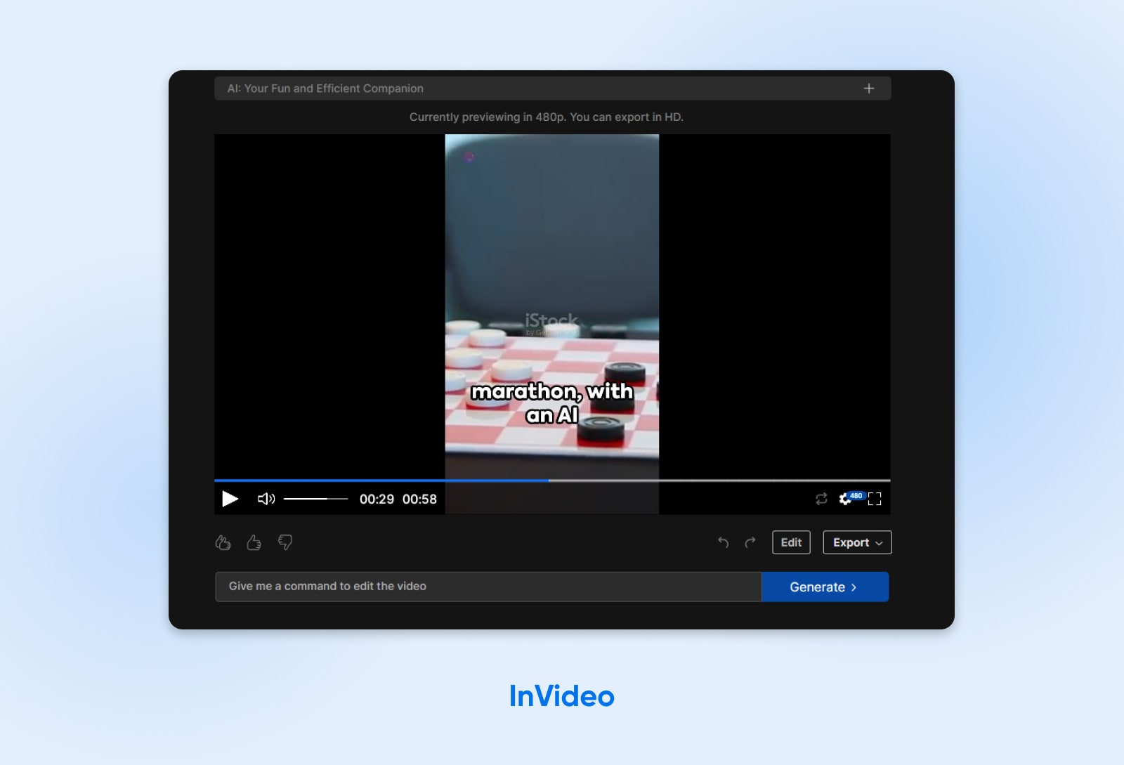1124x765 pixels.
Task: Give the video a clapping reaction
Action: (223, 542)
